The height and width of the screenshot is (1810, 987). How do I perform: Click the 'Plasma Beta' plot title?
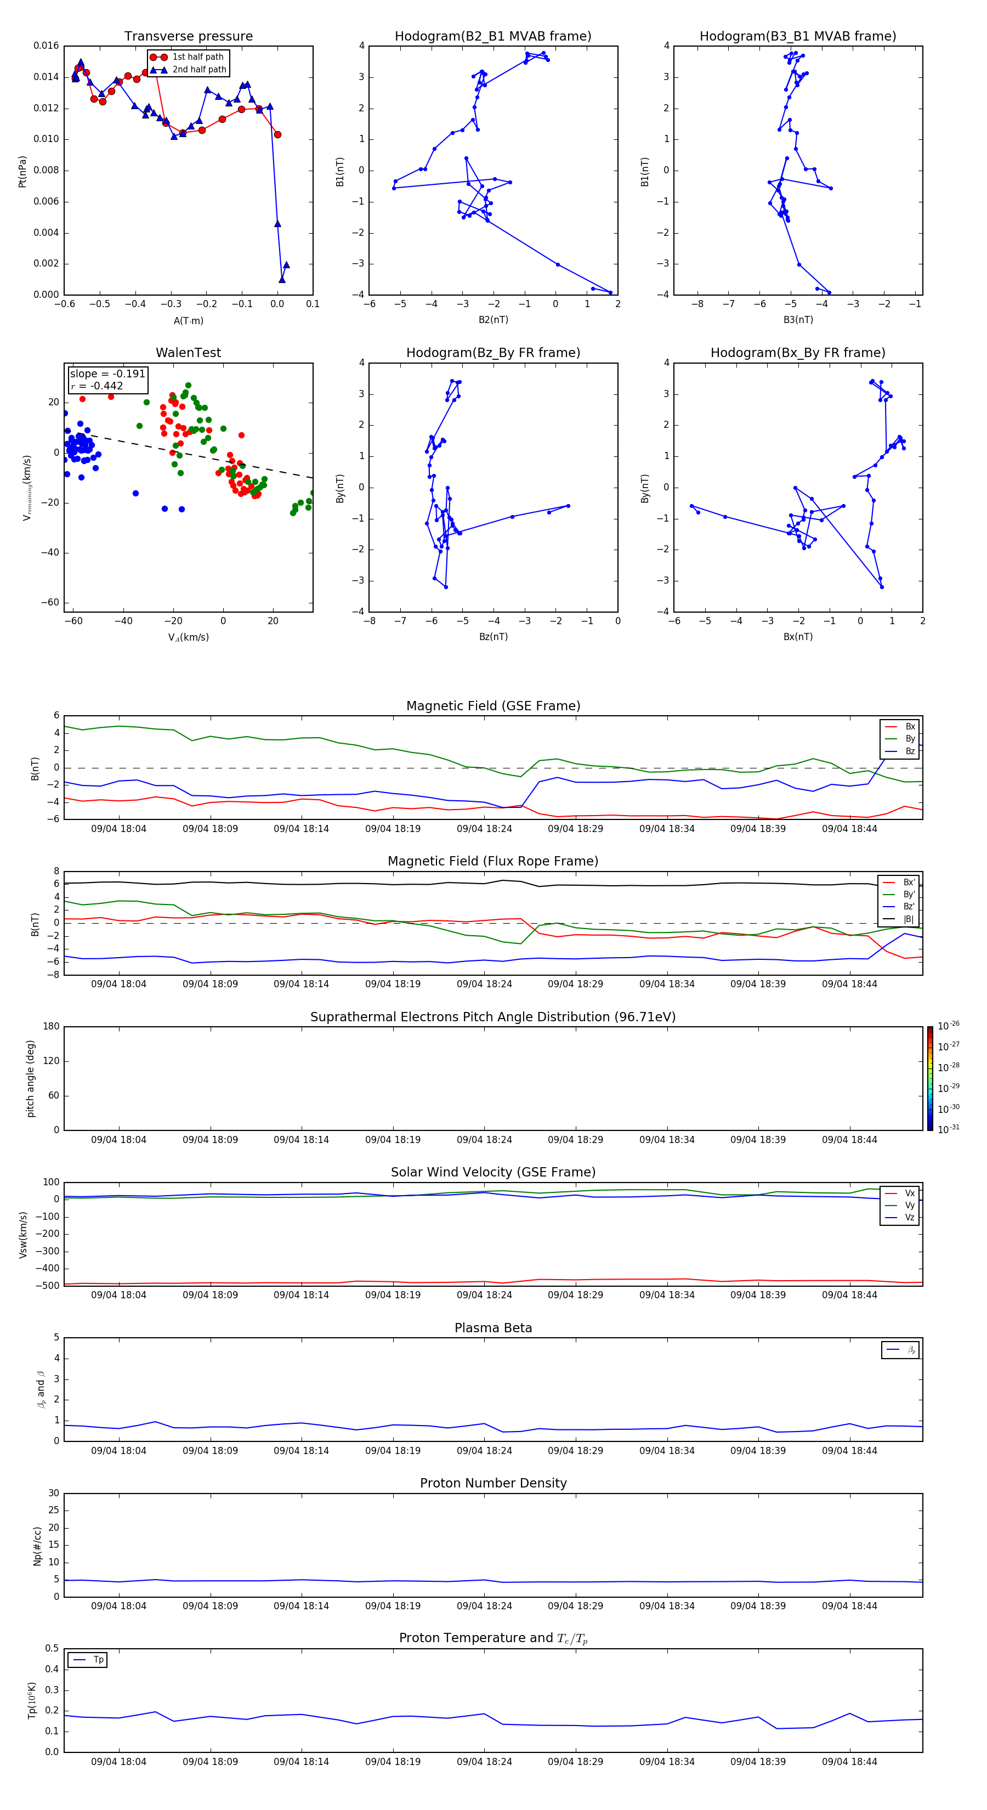[493, 1328]
